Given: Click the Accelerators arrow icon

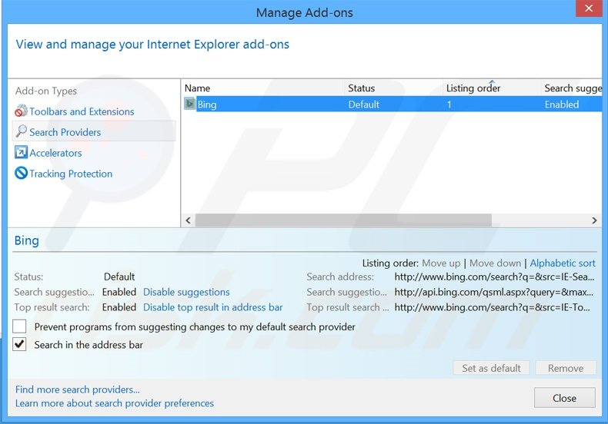Looking at the screenshot, I should (21, 153).
